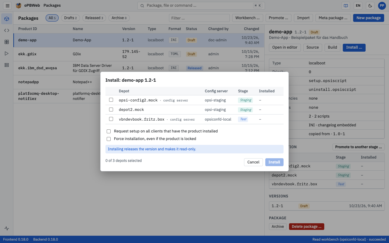Click Open in editor for demo-app
Image resolution: width=389 pixels, height=243 pixels.
(x=285, y=47)
